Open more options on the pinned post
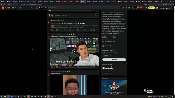Viewport: 175px width, 98px height. coord(97,30)
